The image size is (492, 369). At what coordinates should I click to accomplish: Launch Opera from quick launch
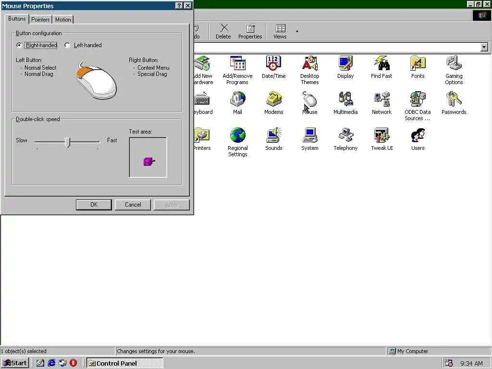point(73,363)
